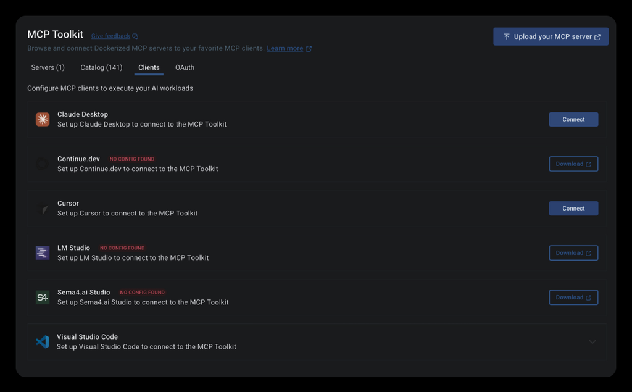Click the Continue.dev client icon

(43, 164)
